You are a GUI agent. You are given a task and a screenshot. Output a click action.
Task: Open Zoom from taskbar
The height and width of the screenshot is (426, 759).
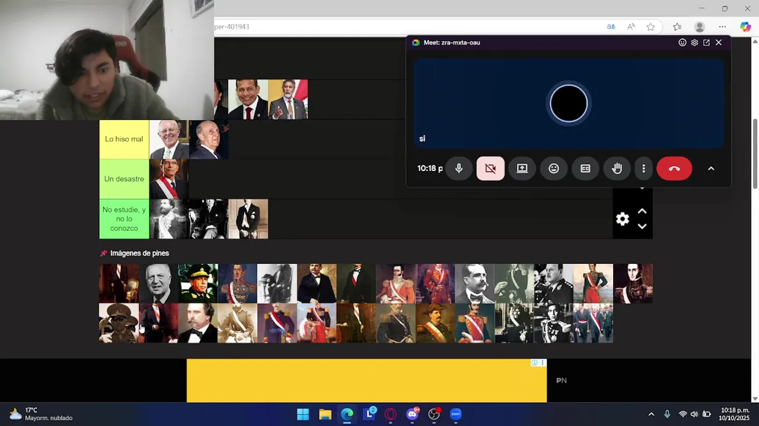(455, 414)
